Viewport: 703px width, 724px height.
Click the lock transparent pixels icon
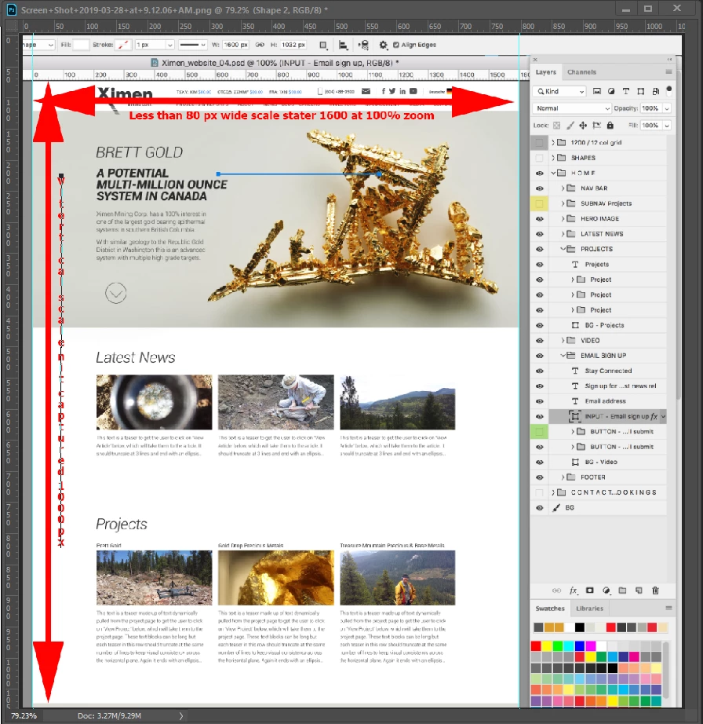tap(557, 125)
